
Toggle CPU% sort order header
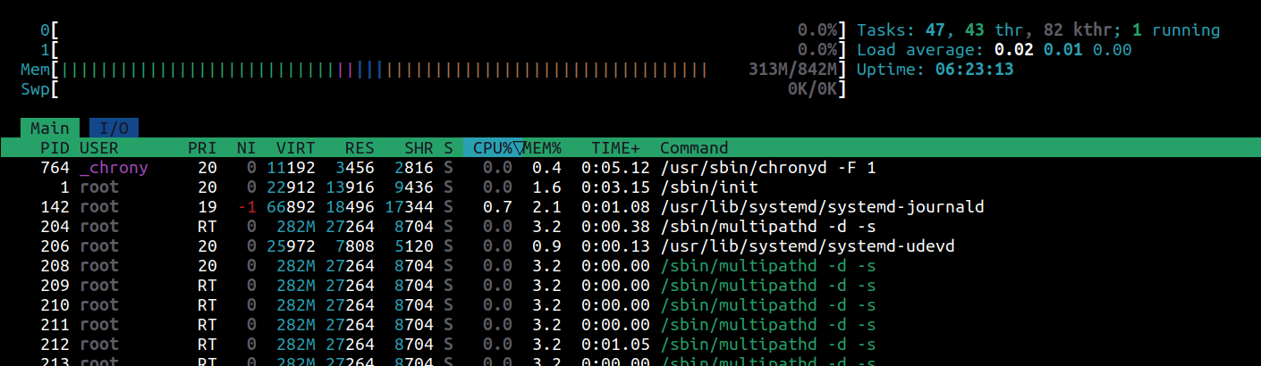point(493,148)
